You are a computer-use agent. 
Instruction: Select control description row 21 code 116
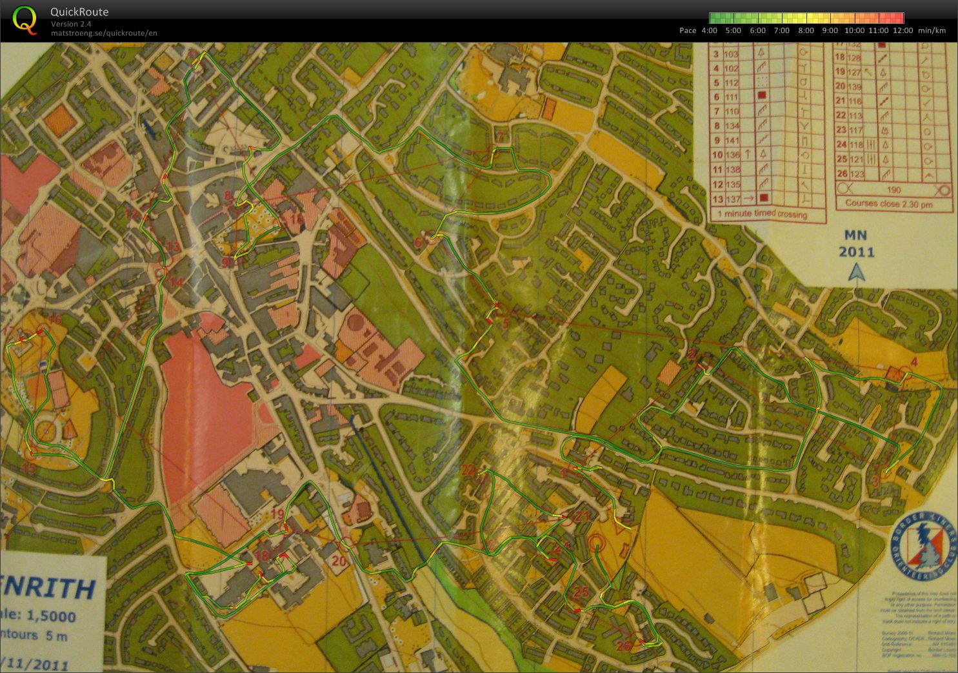click(891, 101)
